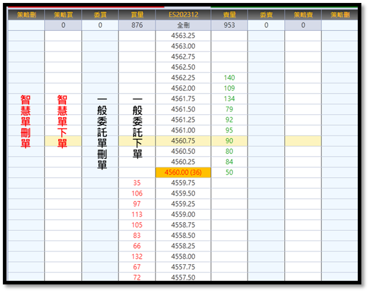Click buy quantity 106 at 4559.50

point(137,193)
